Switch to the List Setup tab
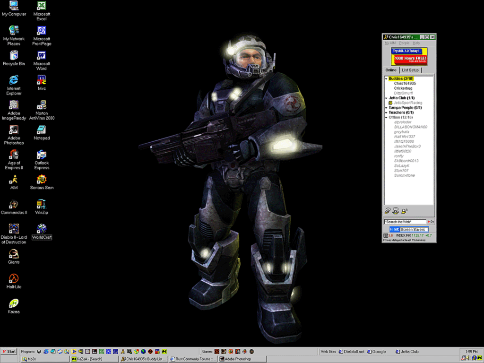 point(410,70)
